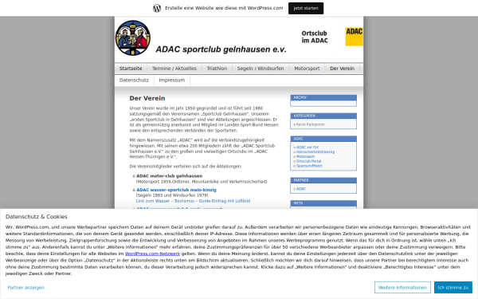The width and height of the screenshot is (478, 299).
Task: Open the Triathlon menu item
Action: point(217,69)
